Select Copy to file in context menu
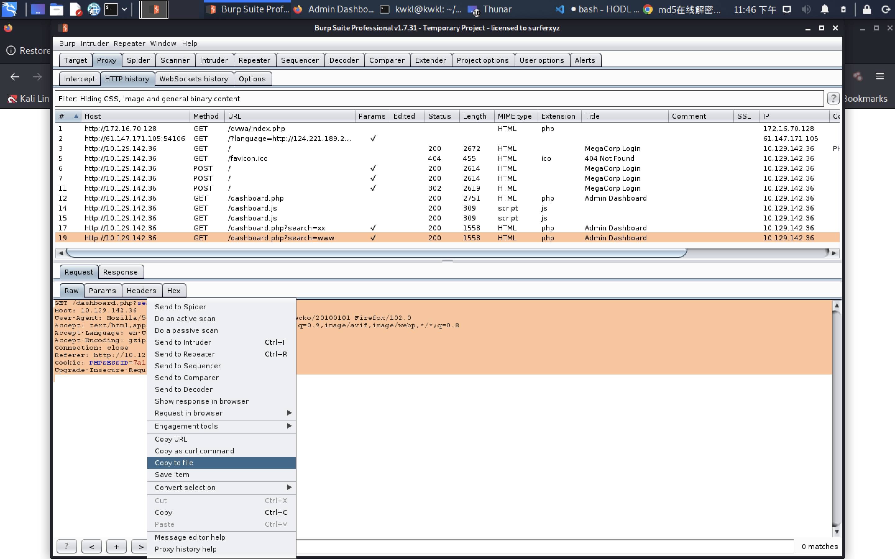Viewport: 895px width, 559px height. (x=222, y=462)
